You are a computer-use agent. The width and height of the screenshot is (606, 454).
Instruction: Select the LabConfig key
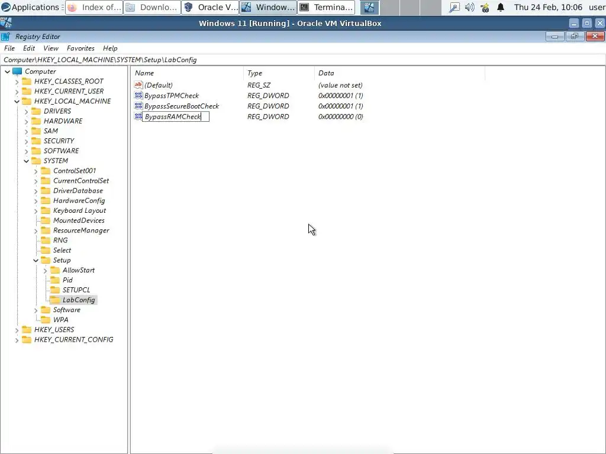tap(79, 300)
